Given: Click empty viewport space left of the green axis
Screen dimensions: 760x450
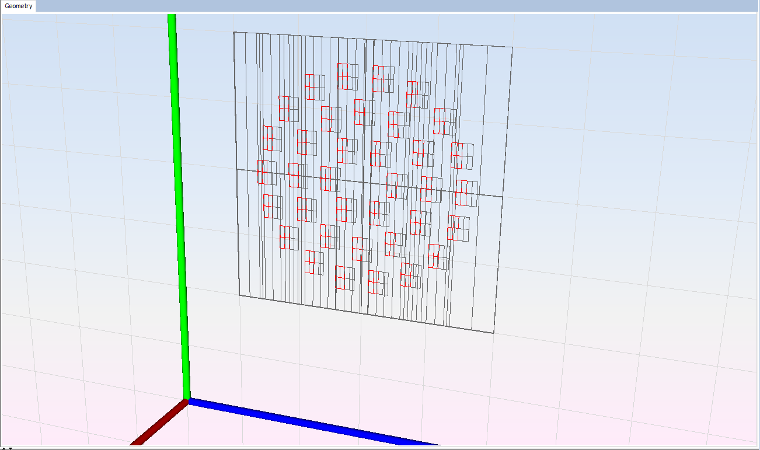Looking at the screenshot, I should point(88,233).
